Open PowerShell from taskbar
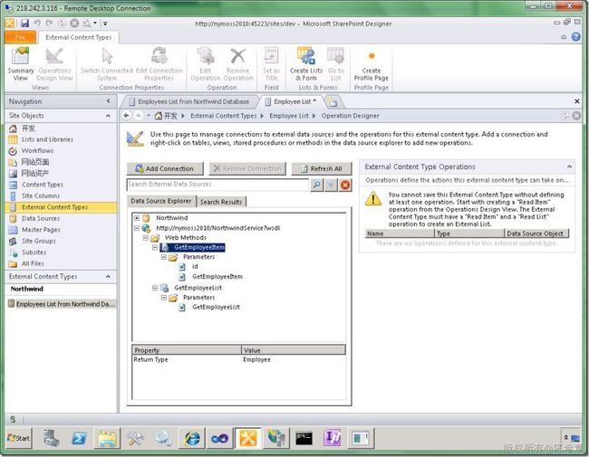589x457 pixels. 79,438
